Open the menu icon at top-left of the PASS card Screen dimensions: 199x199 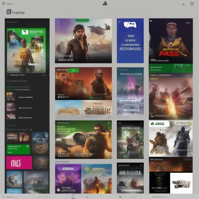tap(151, 21)
